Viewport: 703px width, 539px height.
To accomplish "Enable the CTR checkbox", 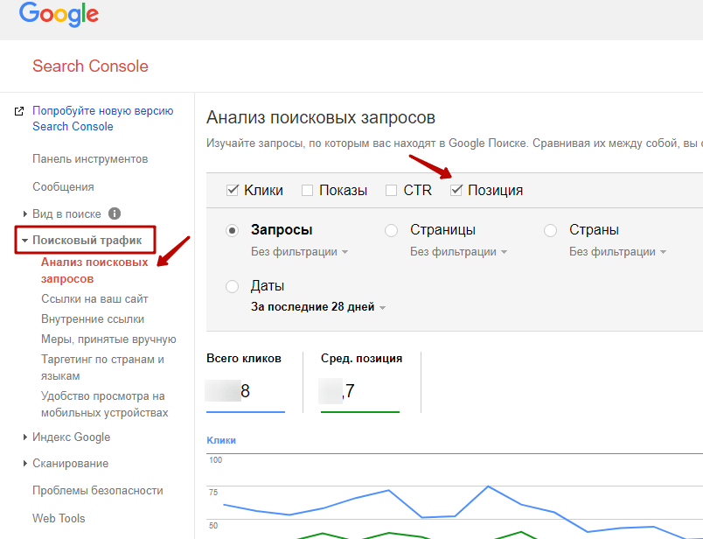I will (x=392, y=191).
